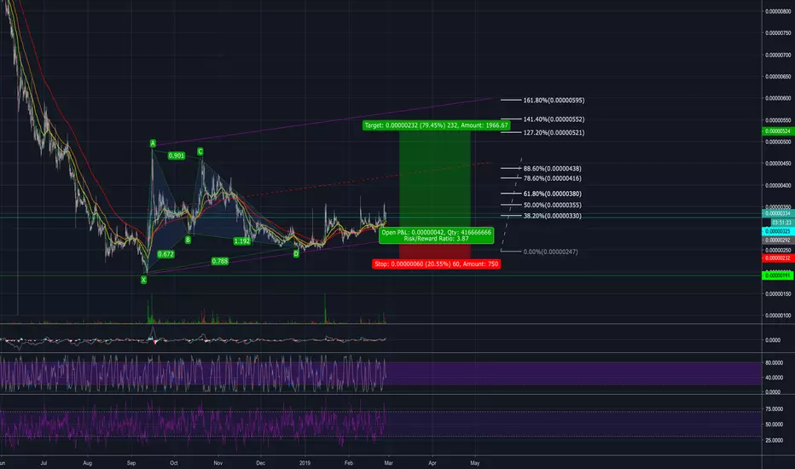Viewport: 795px width, 469px height.
Task: Click the Mar label on time axis
Action: click(x=389, y=463)
